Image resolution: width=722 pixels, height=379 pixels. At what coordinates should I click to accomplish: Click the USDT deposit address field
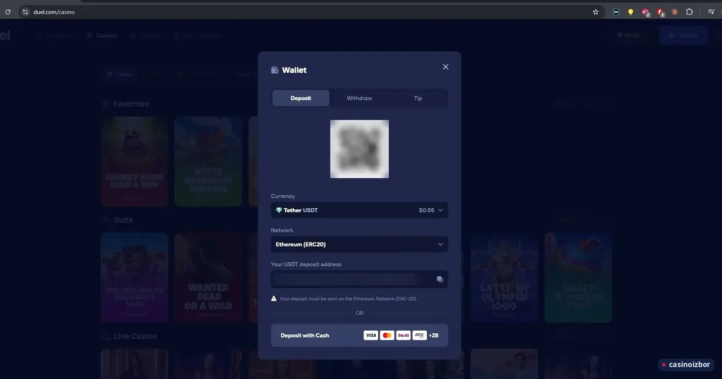359,279
